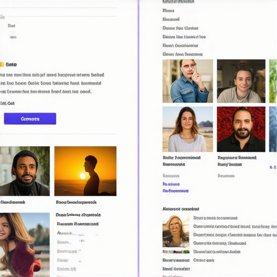Select the portrait of person in gray sweatshirt
Viewport: 277px width, 277px height.
(x=241, y=81)
